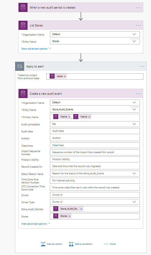This screenshot has width=151, height=255.
Task: Click the Stores token icon in Stores field
Action: pyautogui.click(x=55, y=216)
